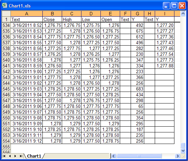Select row 540 header
This screenshot has height=161, width=188.
point(6,60)
